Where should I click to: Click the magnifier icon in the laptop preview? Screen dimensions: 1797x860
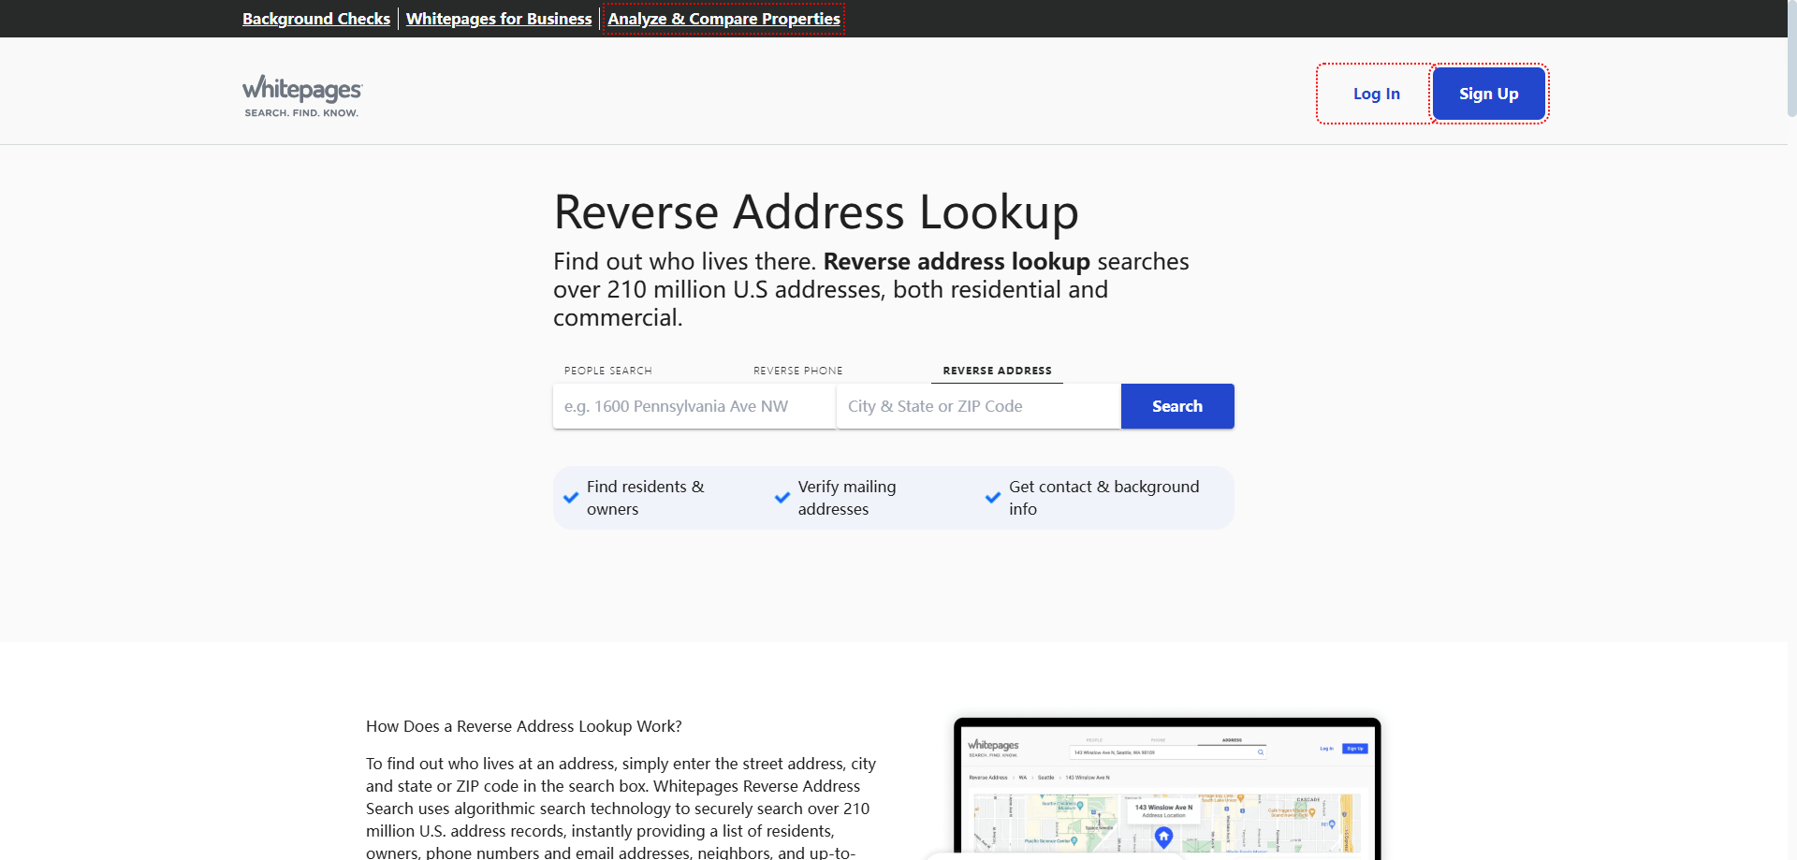click(x=1261, y=751)
